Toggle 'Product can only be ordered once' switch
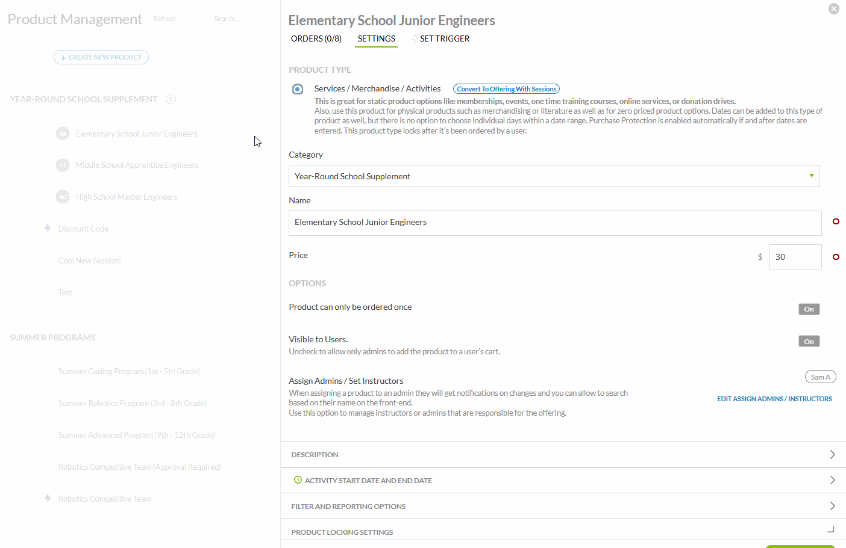 point(809,309)
